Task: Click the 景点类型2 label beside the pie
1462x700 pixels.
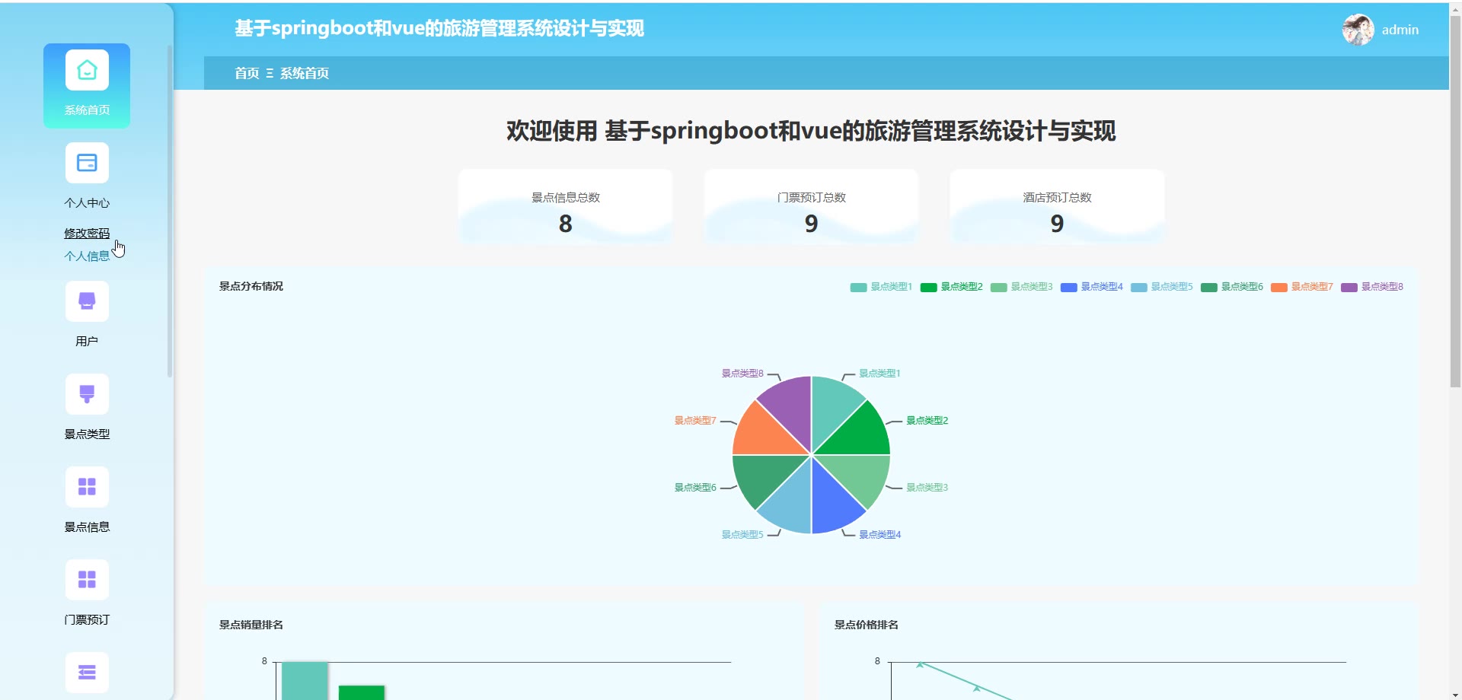Action: tap(927, 421)
